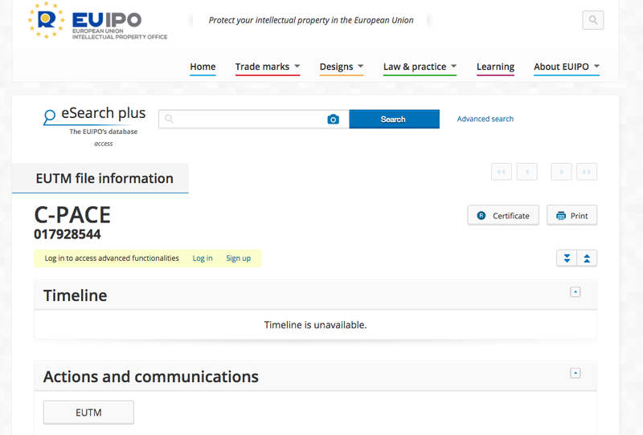Go to the Home page
The width and height of the screenshot is (643, 435).
point(203,67)
